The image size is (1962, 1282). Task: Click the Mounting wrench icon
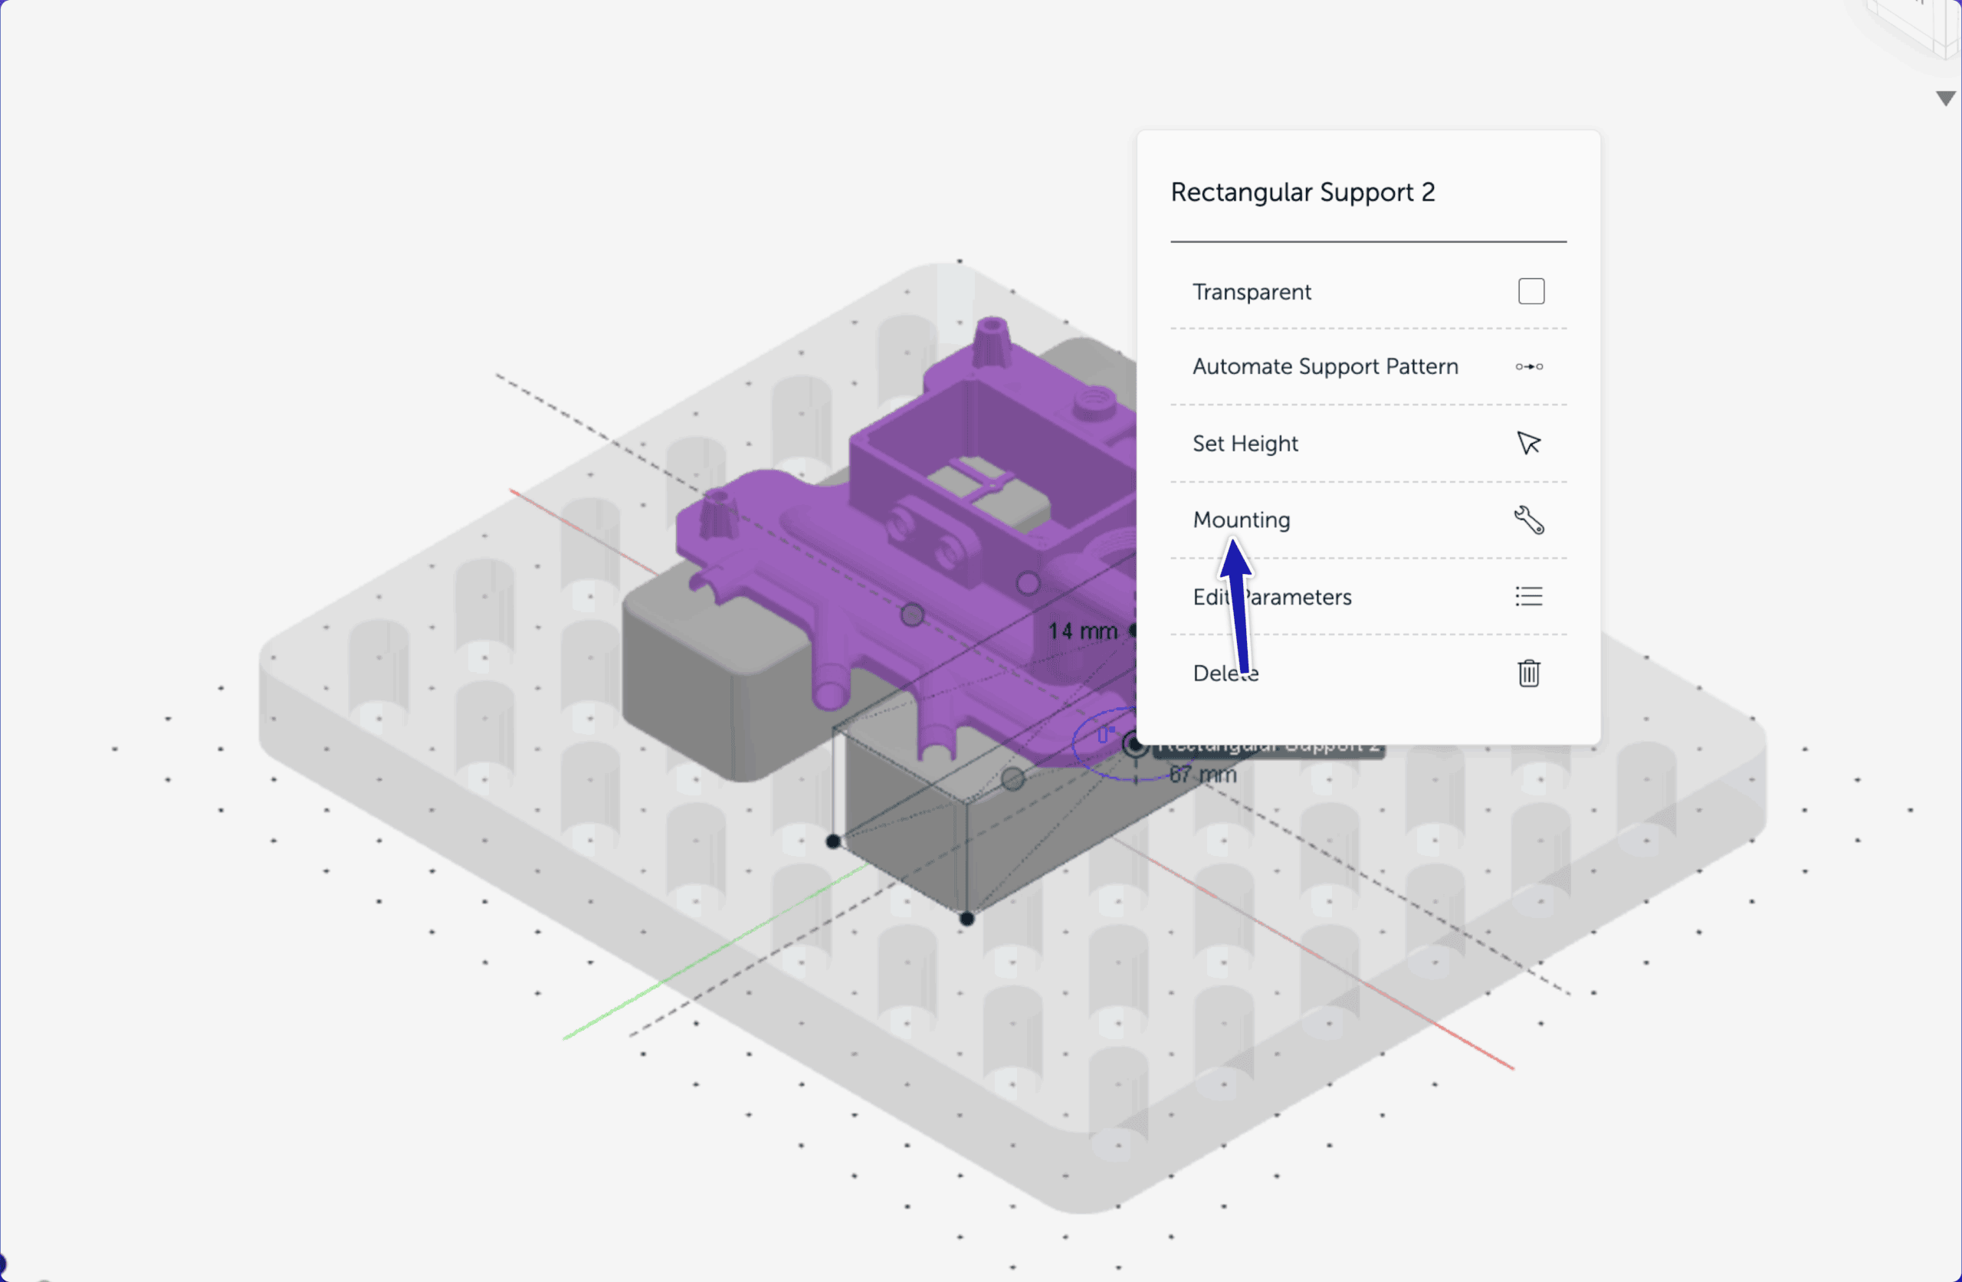pyautogui.click(x=1528, y=520)
